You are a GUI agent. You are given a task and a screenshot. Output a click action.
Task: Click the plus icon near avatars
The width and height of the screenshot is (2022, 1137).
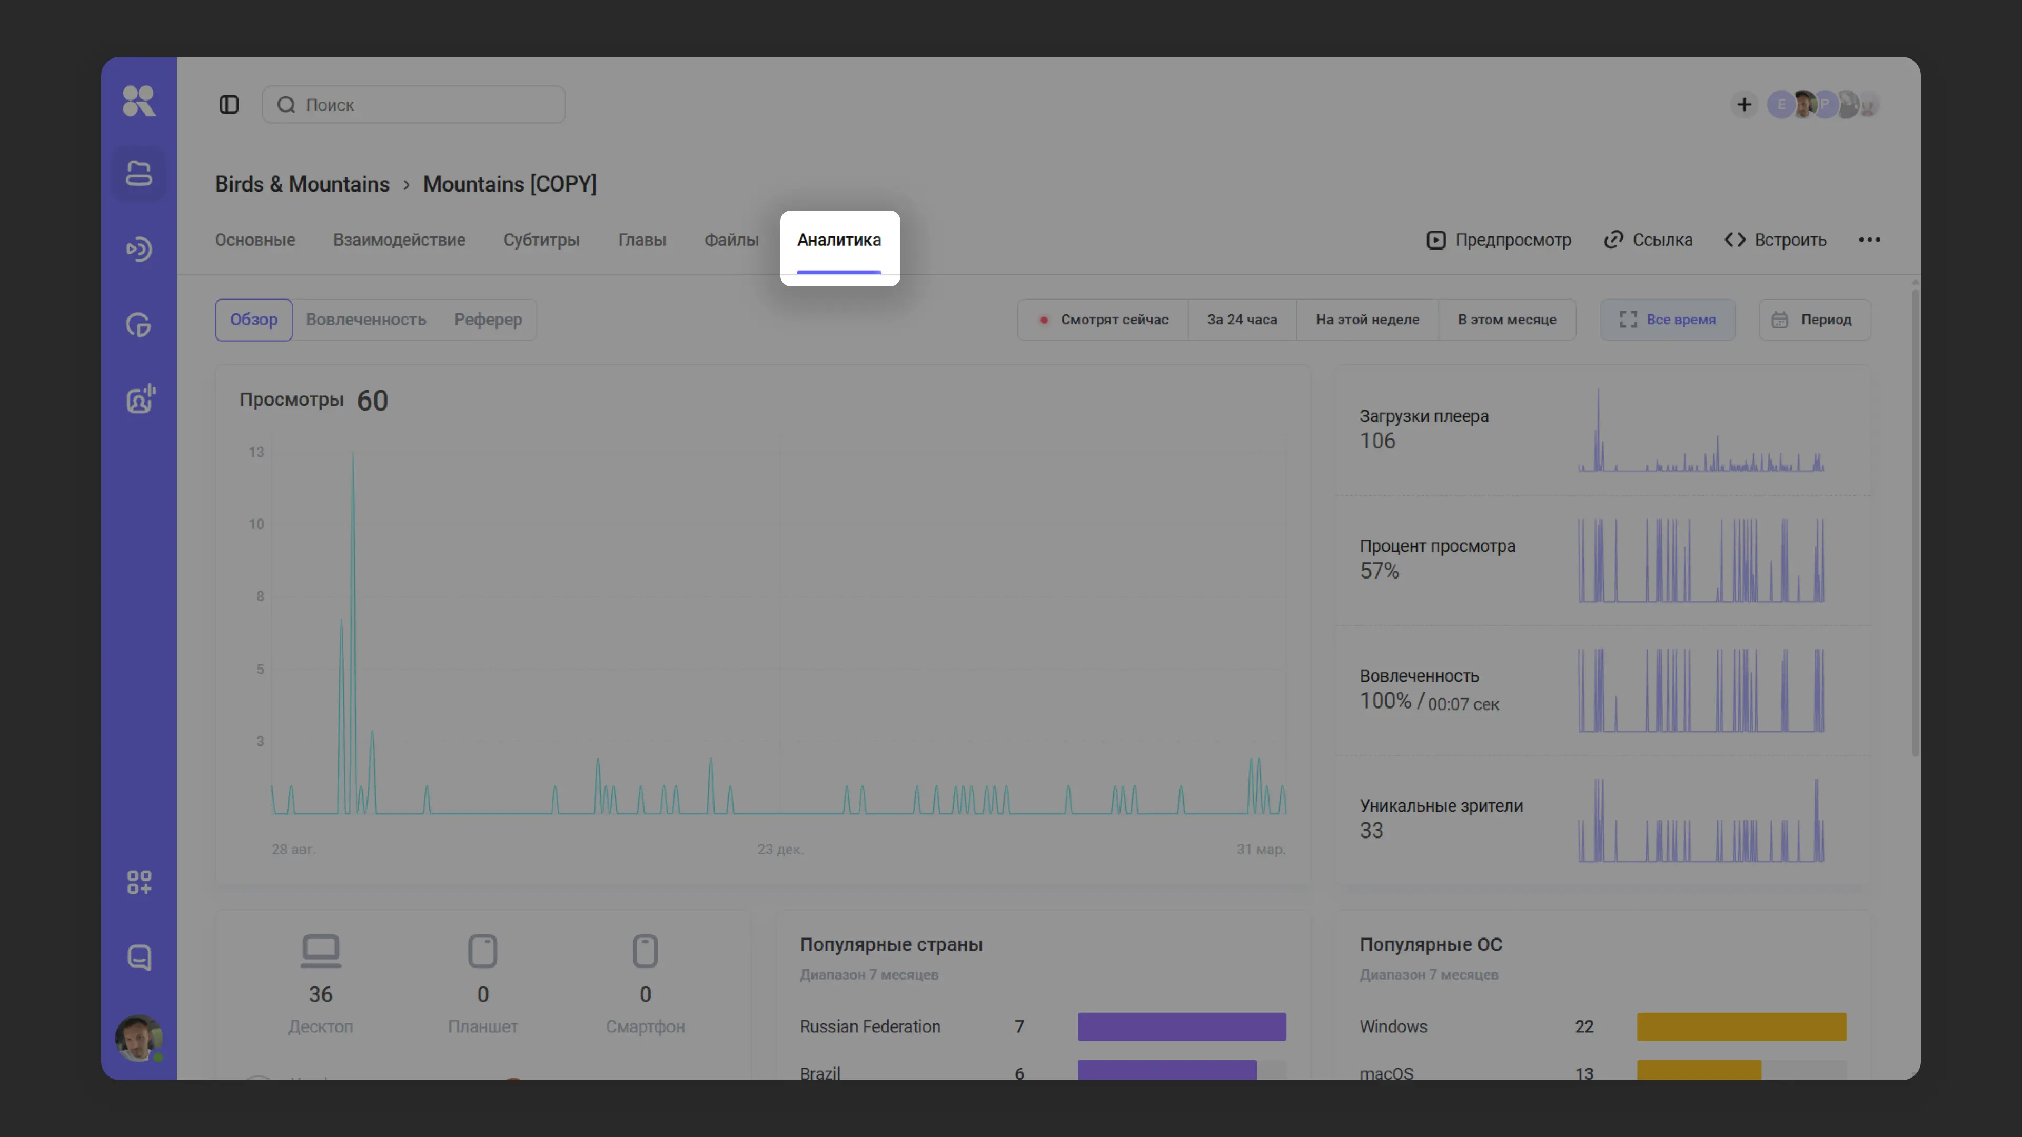(x=1743, y=104)
